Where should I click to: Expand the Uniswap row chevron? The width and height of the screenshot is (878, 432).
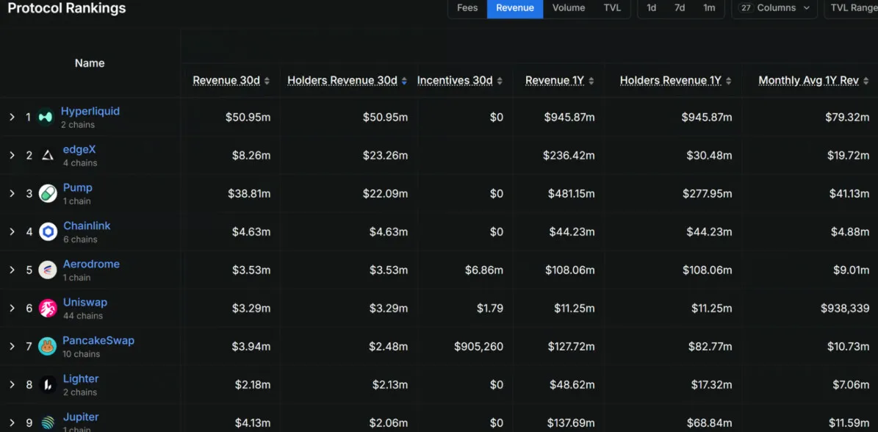tap(12, 308)
